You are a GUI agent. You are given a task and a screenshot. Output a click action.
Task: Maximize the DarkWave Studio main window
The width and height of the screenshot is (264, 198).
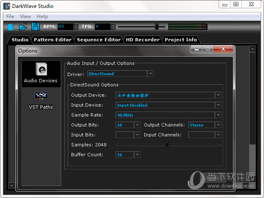tap(236, 4)
